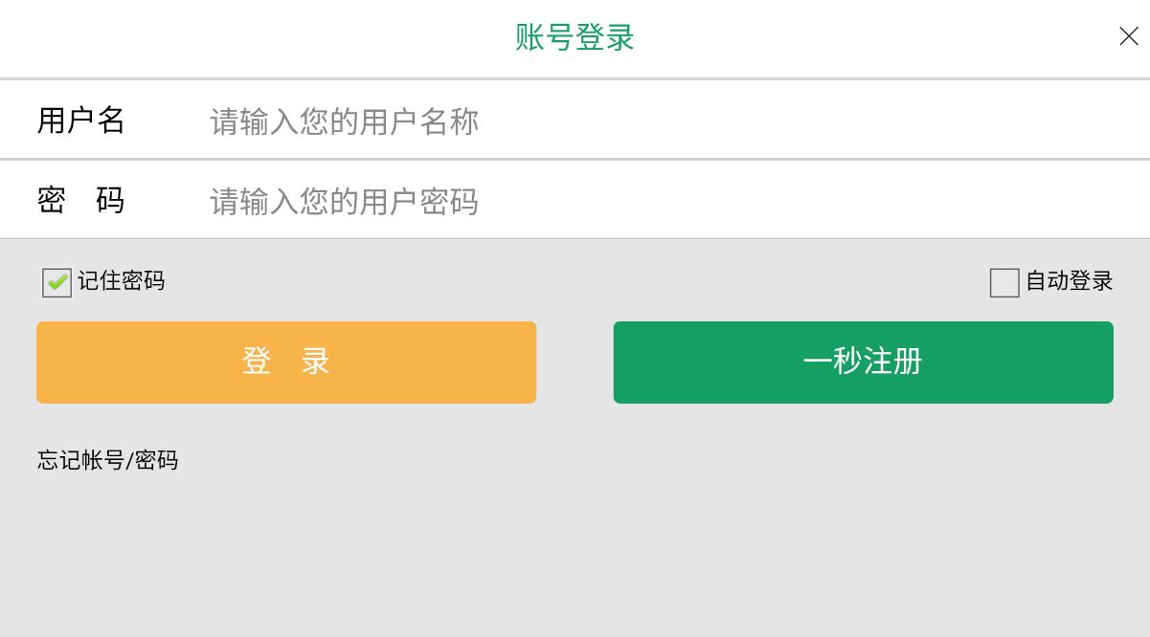Image resolution: width=1150 pixels, height=637 pixels.
Task: Click the 用户名 field label
Action: tap(81, 121)
